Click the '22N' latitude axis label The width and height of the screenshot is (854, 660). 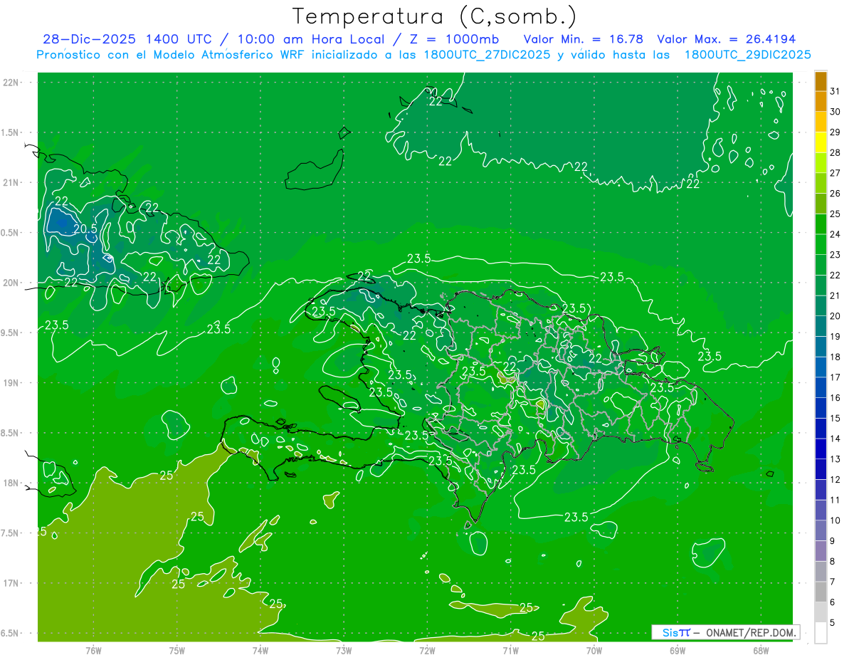pos(11,83)
